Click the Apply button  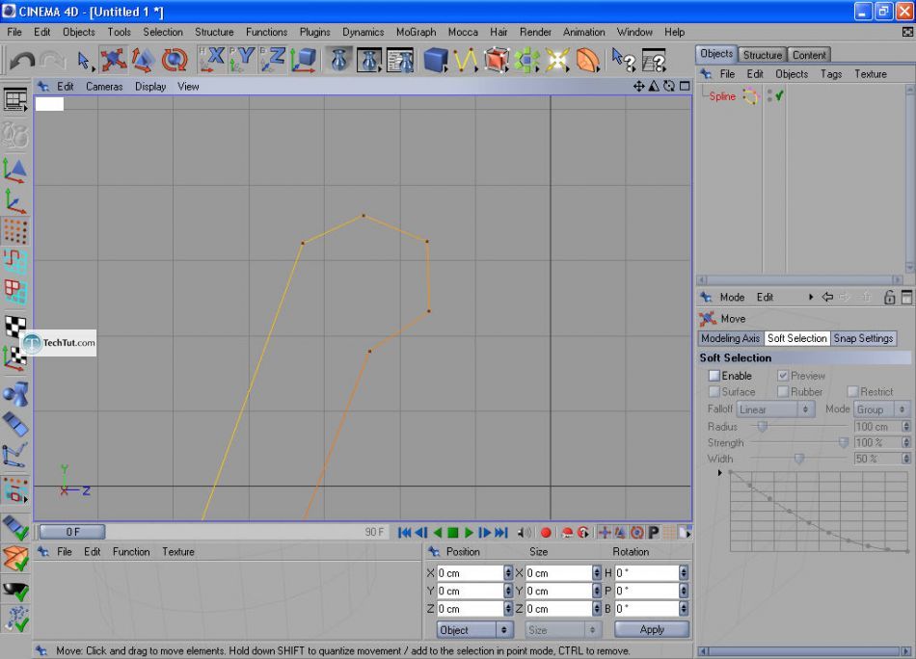tap(652, 629)
